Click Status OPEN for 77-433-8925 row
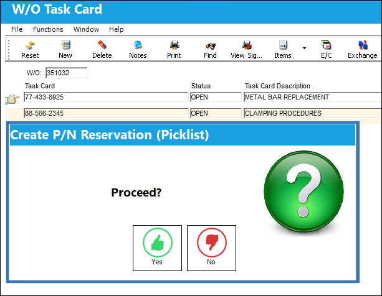Viewport: 382px width, 296px height. tap(216, 97)
